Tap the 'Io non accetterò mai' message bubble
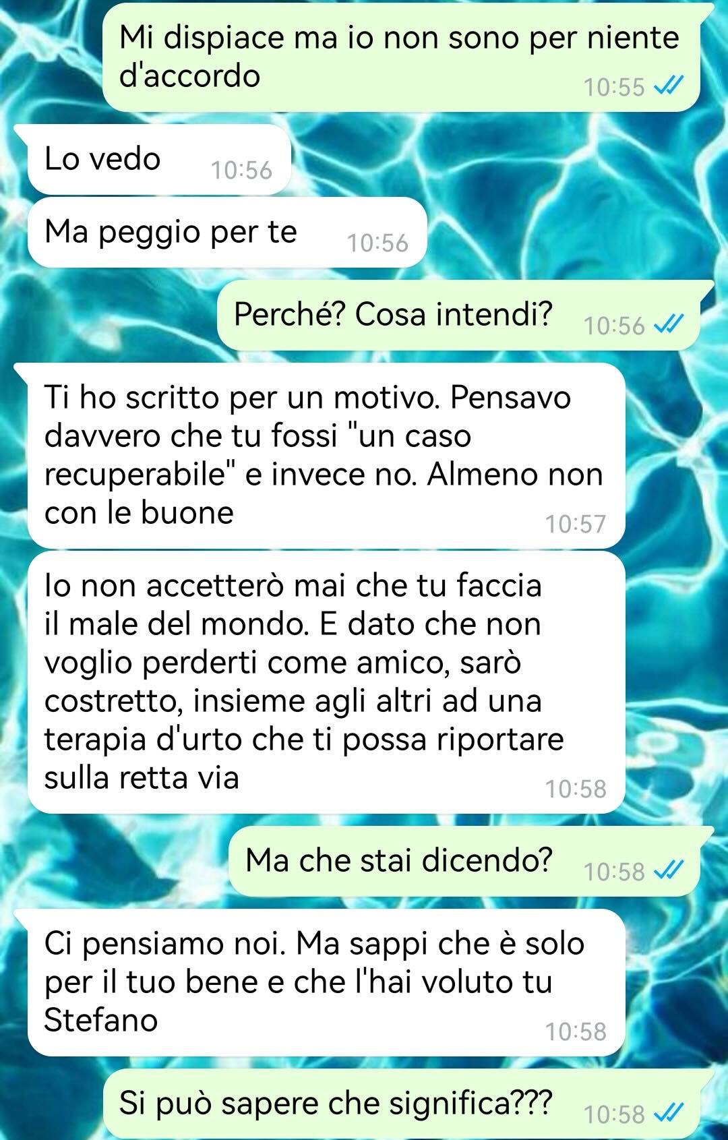The image size is (728, 1140). (x=326, y=682)
